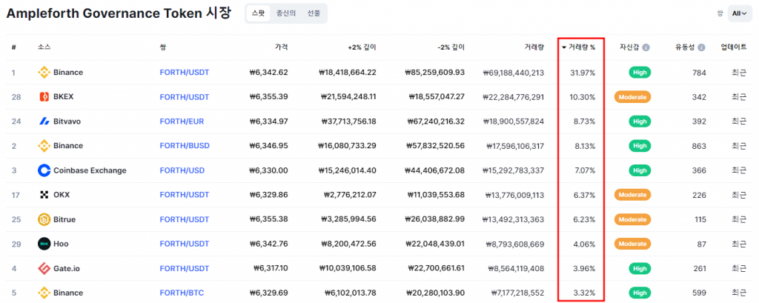
Task: Sort by the 거래량 column header
Action: [x=534, y=47]
